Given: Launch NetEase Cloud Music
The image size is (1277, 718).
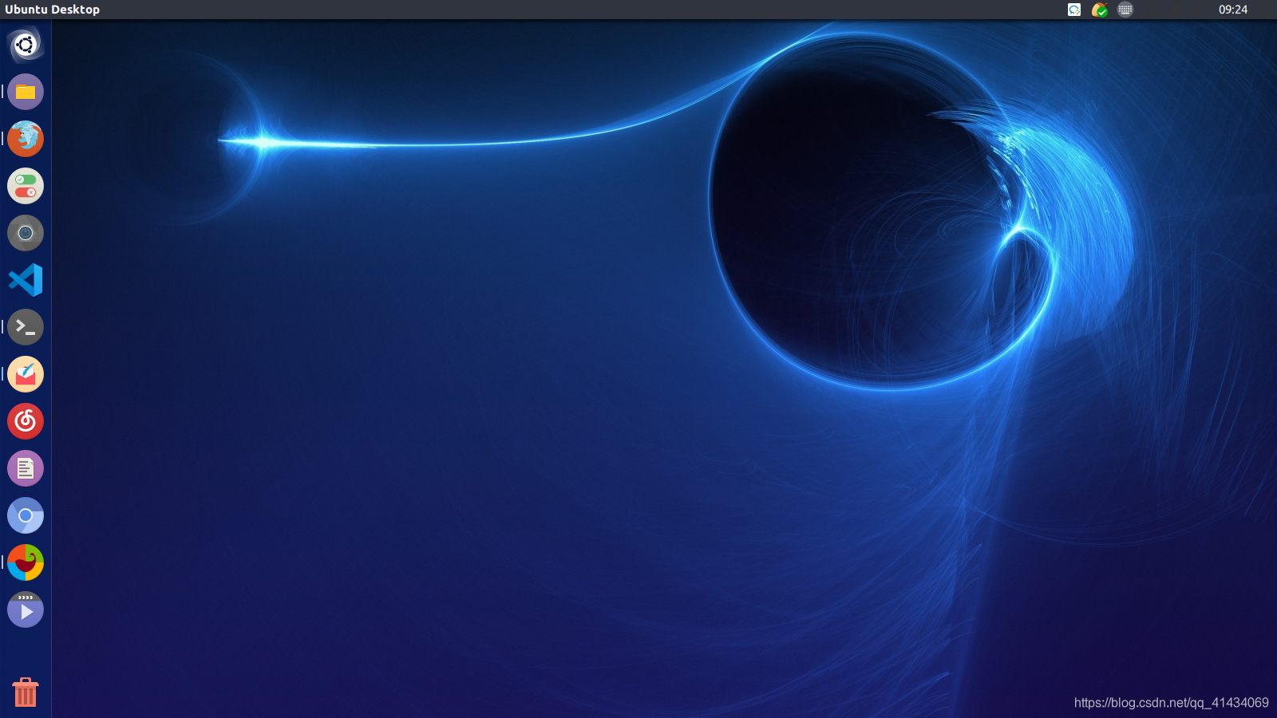Looking at the screenshot, I should [25, 421].
